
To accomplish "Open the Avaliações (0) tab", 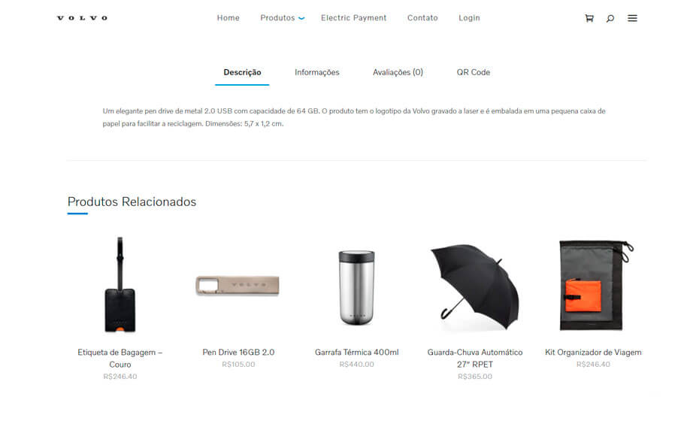I will 398,72.
